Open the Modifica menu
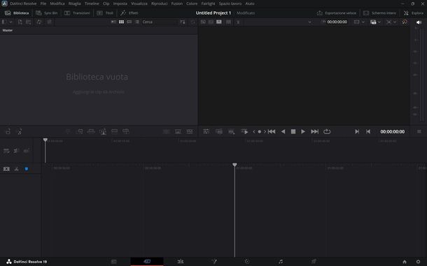Viewport: 427px width, 266px height. (57, 3)
